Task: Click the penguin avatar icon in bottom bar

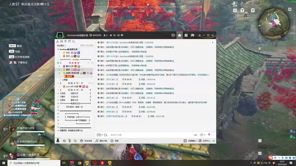Action: tap(58, 141)
